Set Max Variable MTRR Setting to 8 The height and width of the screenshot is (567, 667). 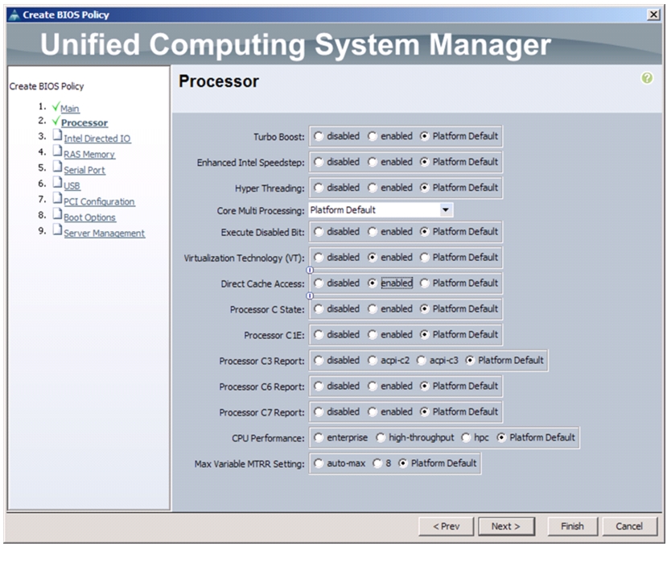point(377,463)
